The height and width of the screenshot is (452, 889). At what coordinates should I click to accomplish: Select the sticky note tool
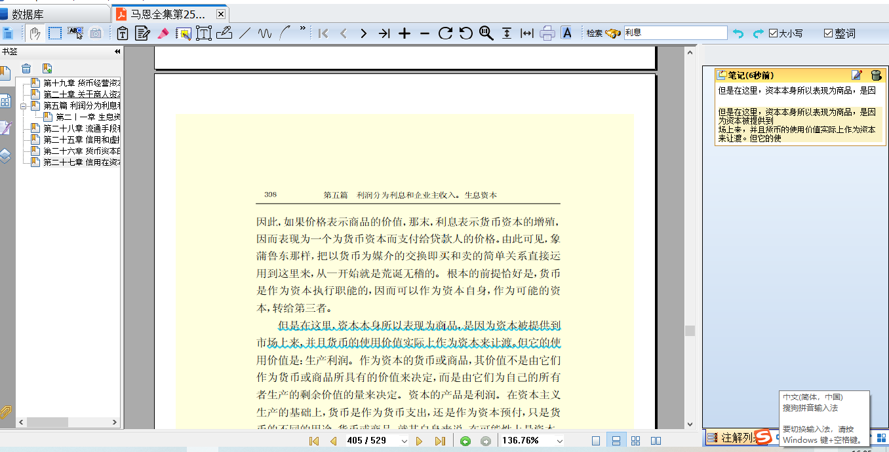tap(142, 33)
